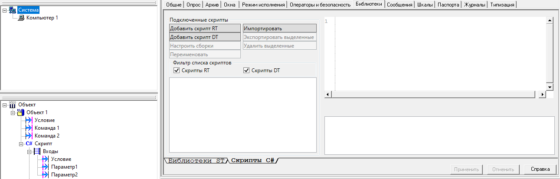Click the connected scripts list box

tap(243, 115)
